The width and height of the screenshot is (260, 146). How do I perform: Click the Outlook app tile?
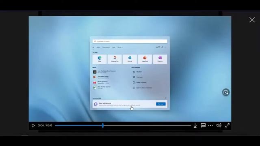130,59
